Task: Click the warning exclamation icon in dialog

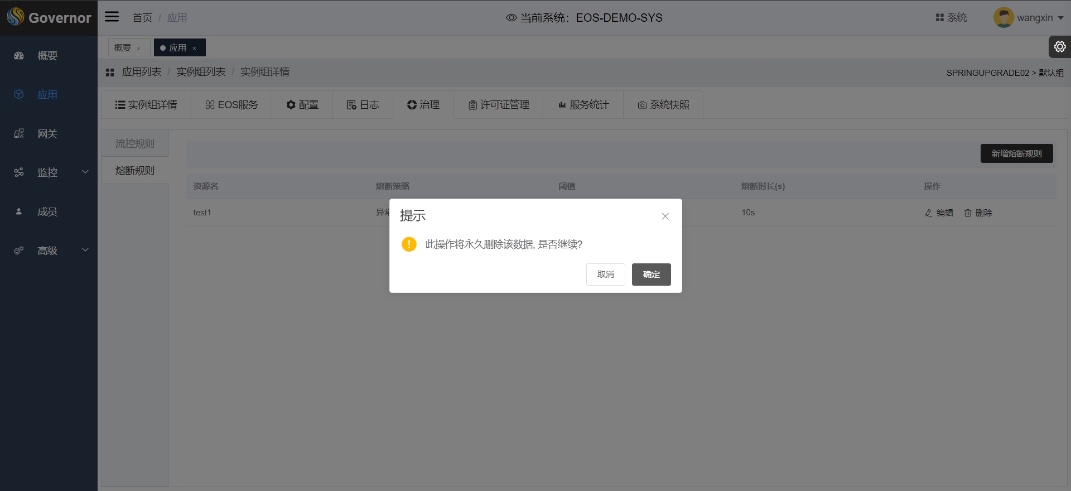Action: point(409,244)
